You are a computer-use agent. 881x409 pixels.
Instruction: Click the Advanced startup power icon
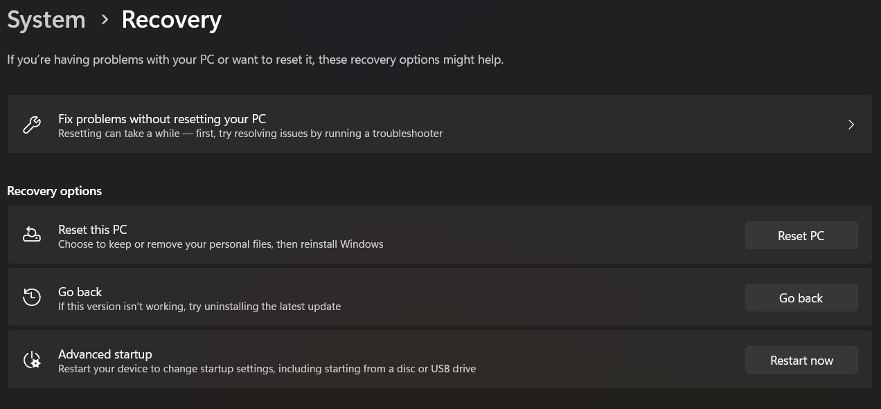pyautogui.click(x=31, y=359)
